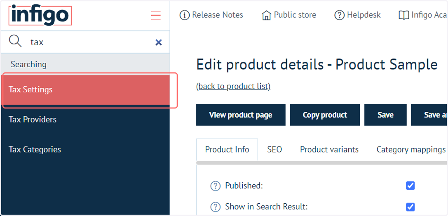Screen dimensions: 448x216
Task: Open Tax Categories in the sidebar
Action: tap(85, 149)
